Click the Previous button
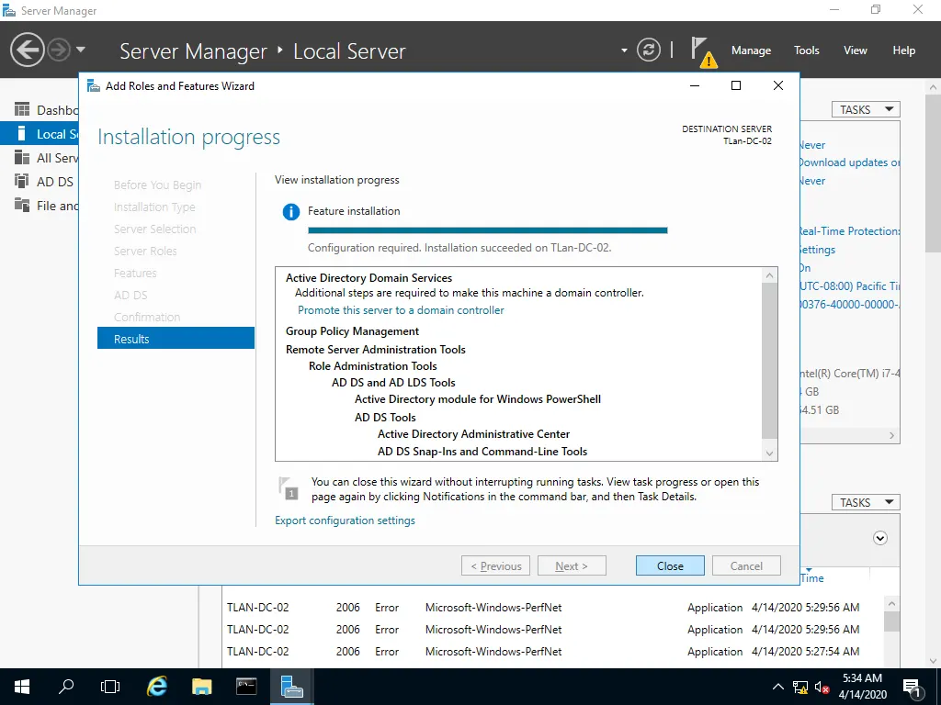Screen dimensions: 941x705 [x=495, y=565]
